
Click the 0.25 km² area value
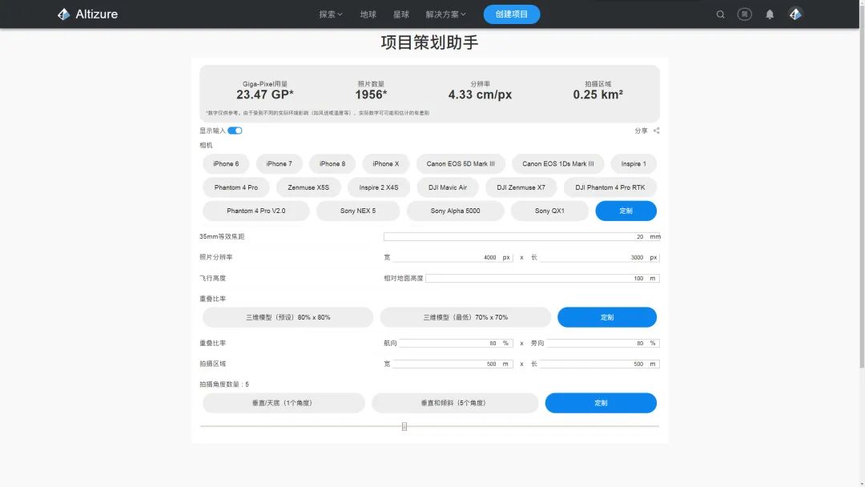tap(598, 95)
